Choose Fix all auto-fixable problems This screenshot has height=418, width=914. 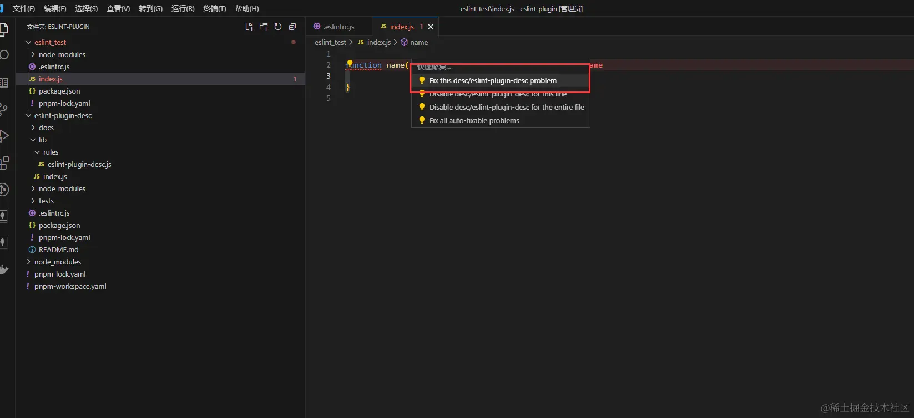tap(501, 120)
